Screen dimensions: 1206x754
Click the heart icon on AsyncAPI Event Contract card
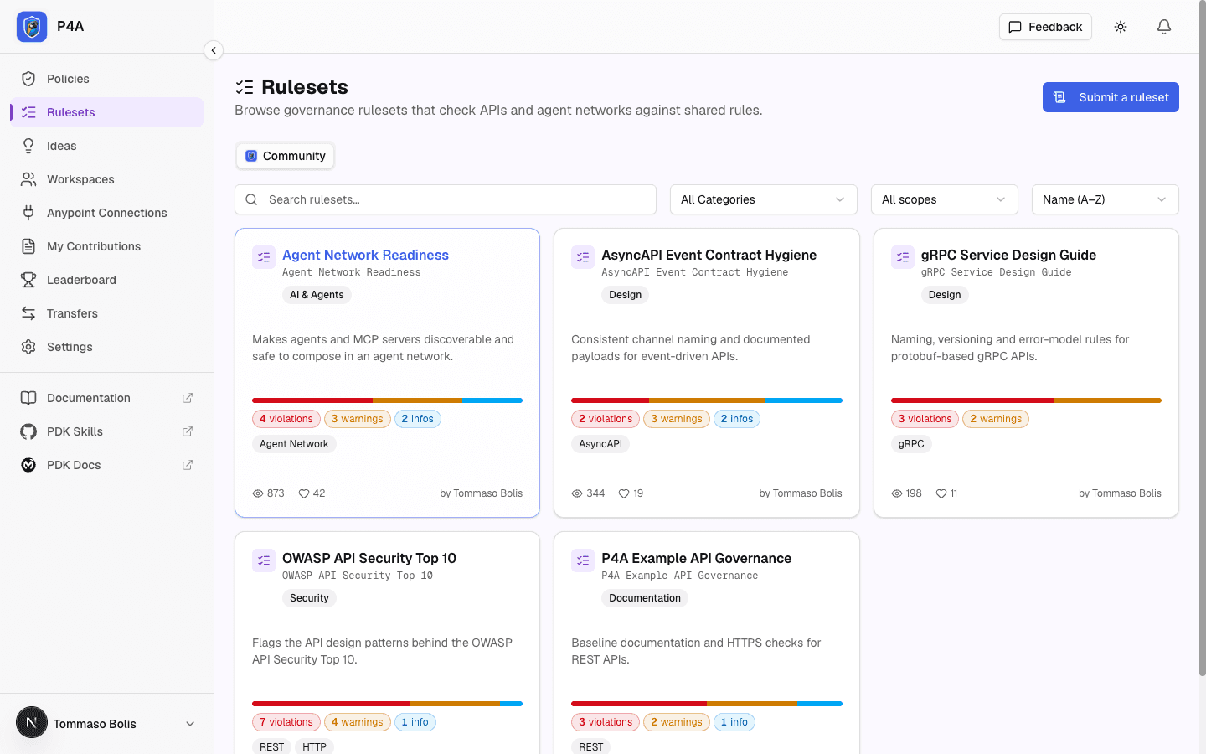(624, 493)
